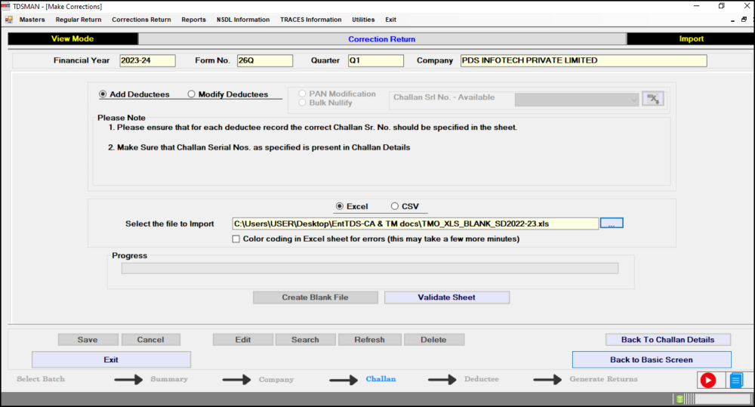Click the Company step label
This screenshot has width=755, height=407.
276,380
